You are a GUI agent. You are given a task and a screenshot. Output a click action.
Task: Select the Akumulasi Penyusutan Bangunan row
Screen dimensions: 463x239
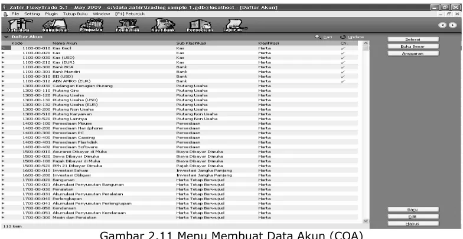[x=180, y=185]
